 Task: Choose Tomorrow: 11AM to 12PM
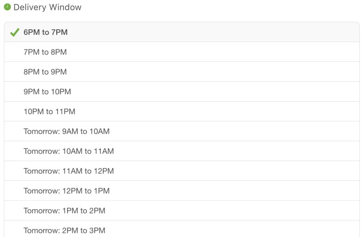(69, 171)
